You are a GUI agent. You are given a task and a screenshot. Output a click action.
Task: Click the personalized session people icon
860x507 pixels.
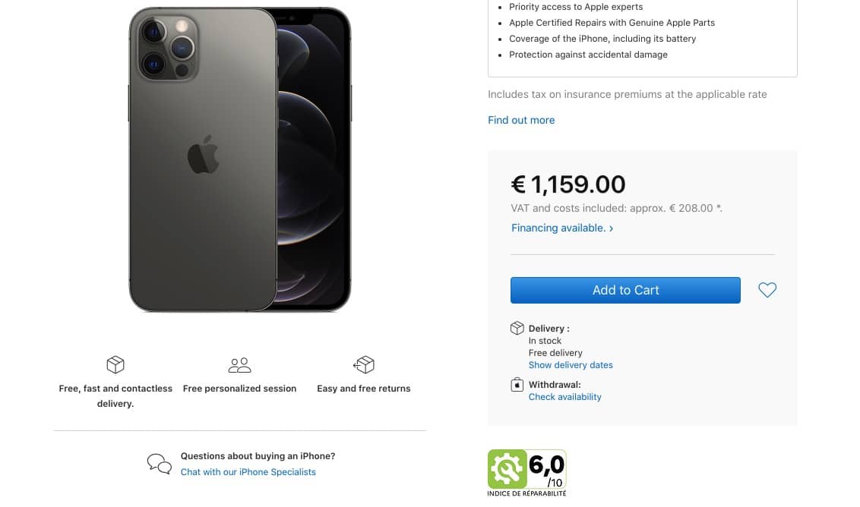239,365
